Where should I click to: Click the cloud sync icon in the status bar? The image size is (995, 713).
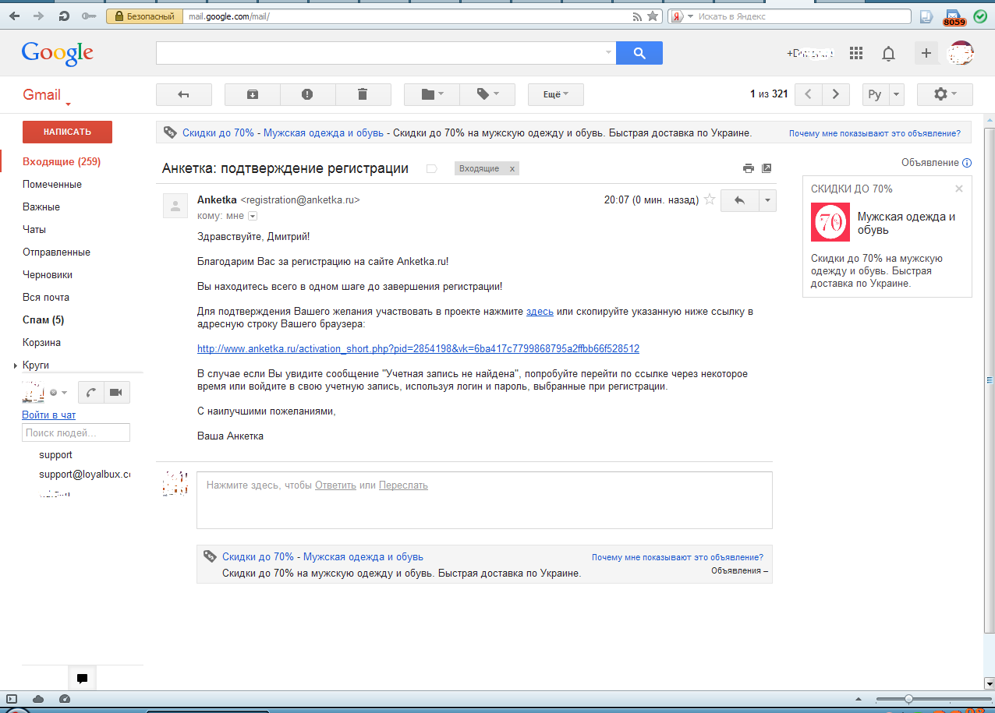[38, 698]
